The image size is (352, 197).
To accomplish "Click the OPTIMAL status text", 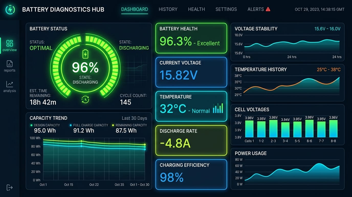I will pos(41,48).
